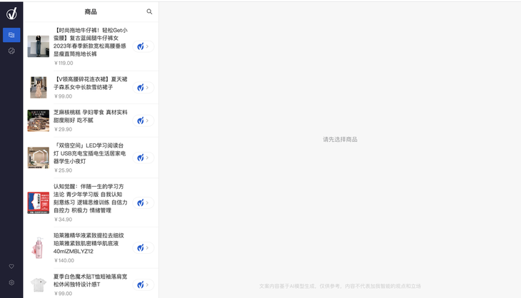Expand arrow for 珀莱雅 essence item

(x=148, y=247)
